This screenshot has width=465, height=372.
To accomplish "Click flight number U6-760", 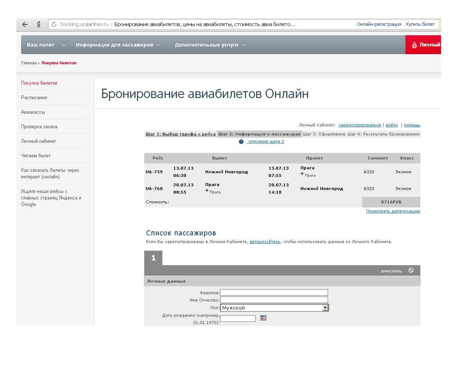I will 154,189.
